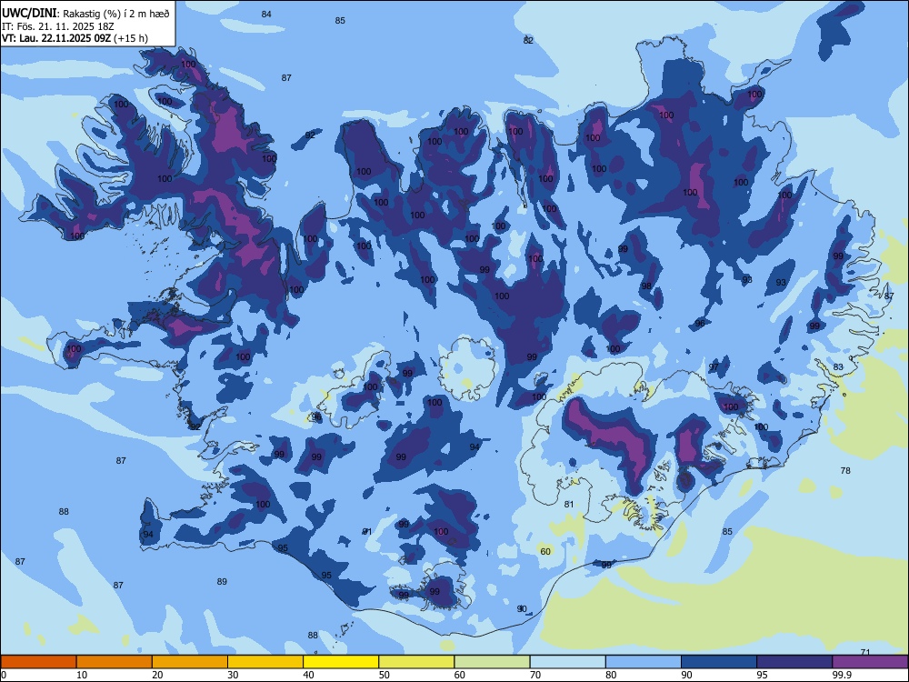This screenshot has width=909, height=682.
Task: Select the orange 10–20 legend swatch
Action: 115,662
